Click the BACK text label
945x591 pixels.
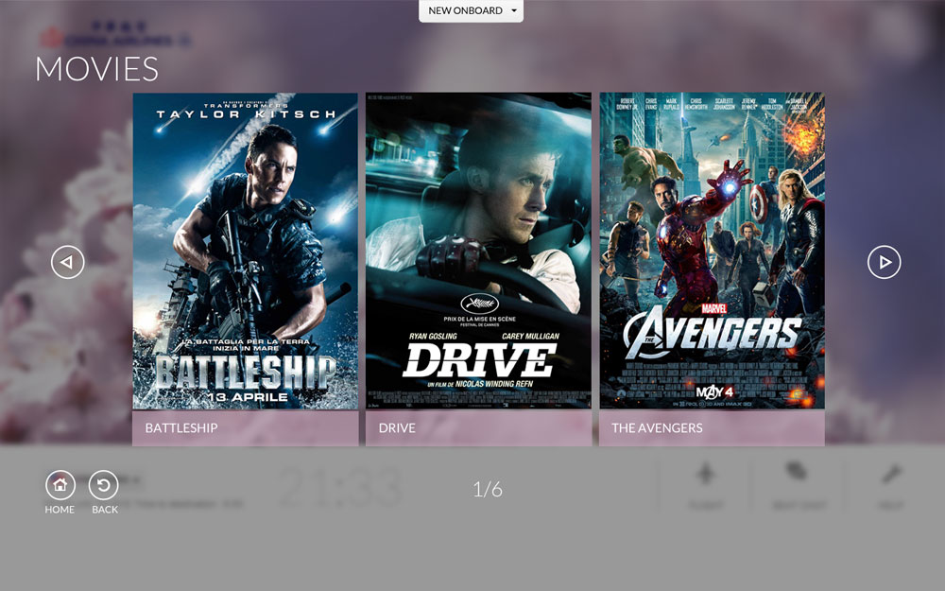coord(105,510)
